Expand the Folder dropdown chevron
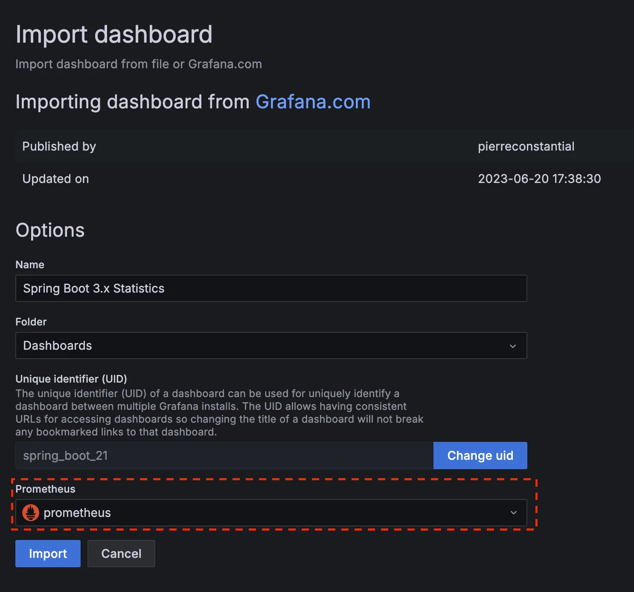Viewport: 634px width, 592px height. pyautogui.click(x=513, y=346)
